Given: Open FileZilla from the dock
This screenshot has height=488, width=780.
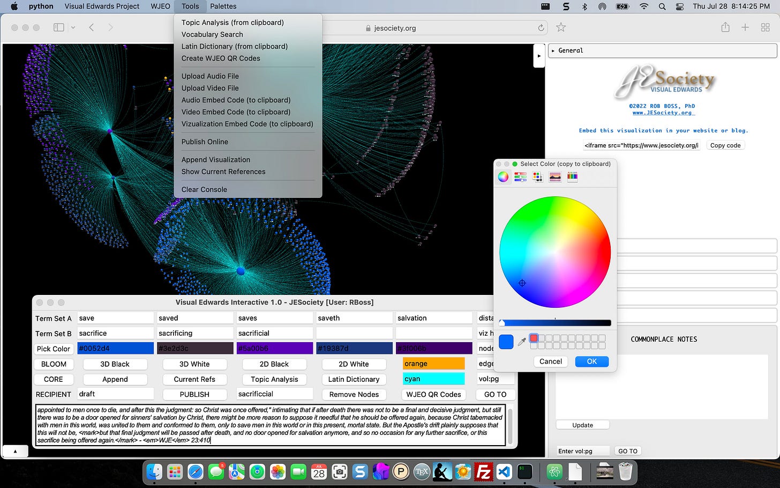Looking at the screenshot, I should pos(483,472).
